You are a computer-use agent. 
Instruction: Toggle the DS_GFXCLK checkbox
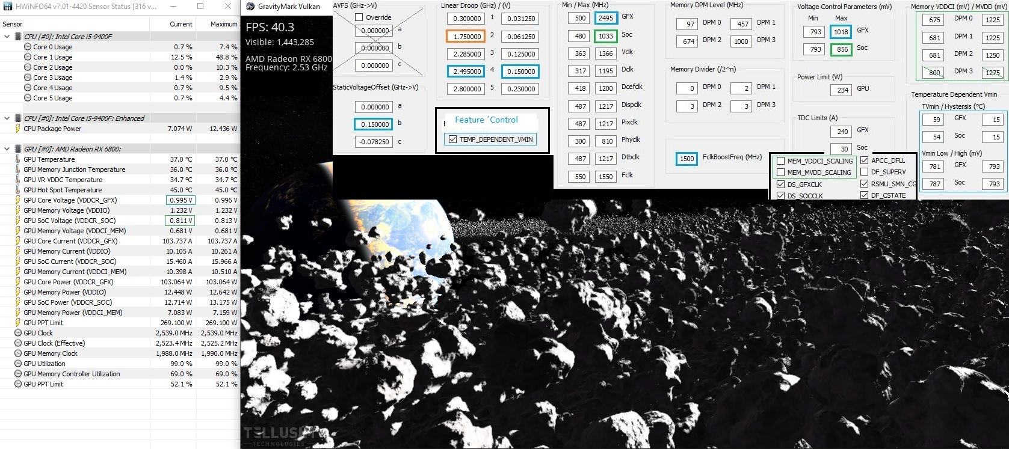pos(780,185)
